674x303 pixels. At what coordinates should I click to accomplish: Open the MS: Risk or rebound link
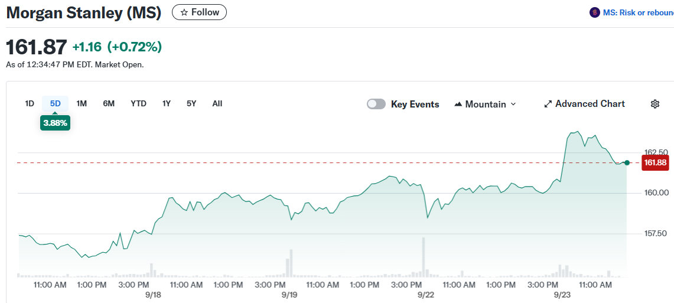point(638,12)
